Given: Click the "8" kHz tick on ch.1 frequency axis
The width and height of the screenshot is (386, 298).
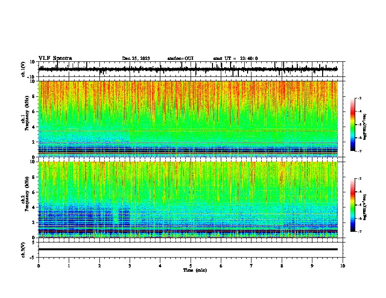Looking at the screenshot, I should tap(34, 96).
